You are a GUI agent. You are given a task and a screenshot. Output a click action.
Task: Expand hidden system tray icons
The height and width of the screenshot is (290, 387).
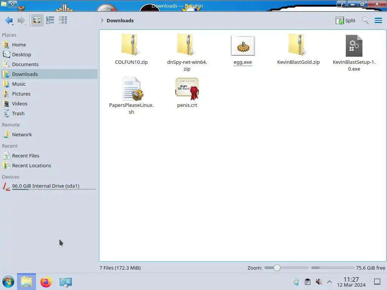point(330,282)
